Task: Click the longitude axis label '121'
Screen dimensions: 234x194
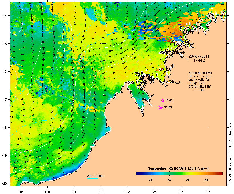Action: coord(74,192)
